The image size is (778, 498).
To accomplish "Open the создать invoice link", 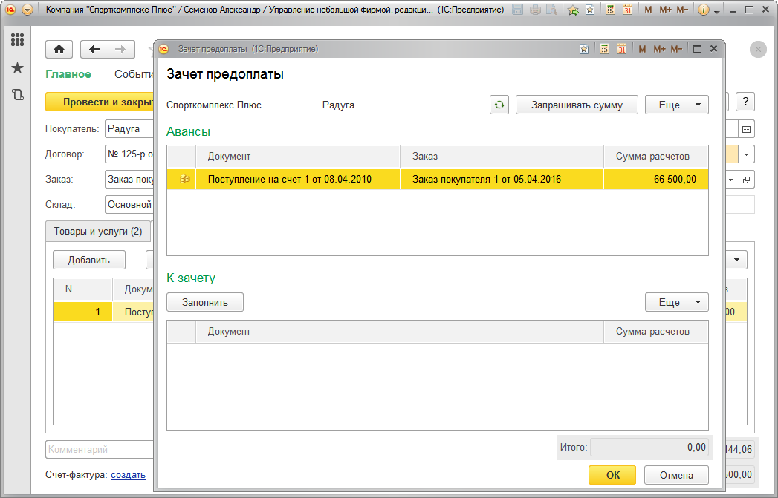I will tap(128, 475).
